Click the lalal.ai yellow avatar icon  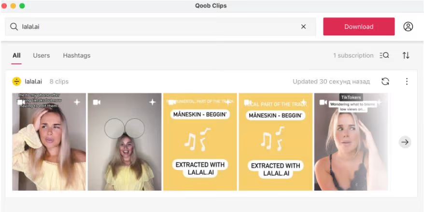[17, 82]
